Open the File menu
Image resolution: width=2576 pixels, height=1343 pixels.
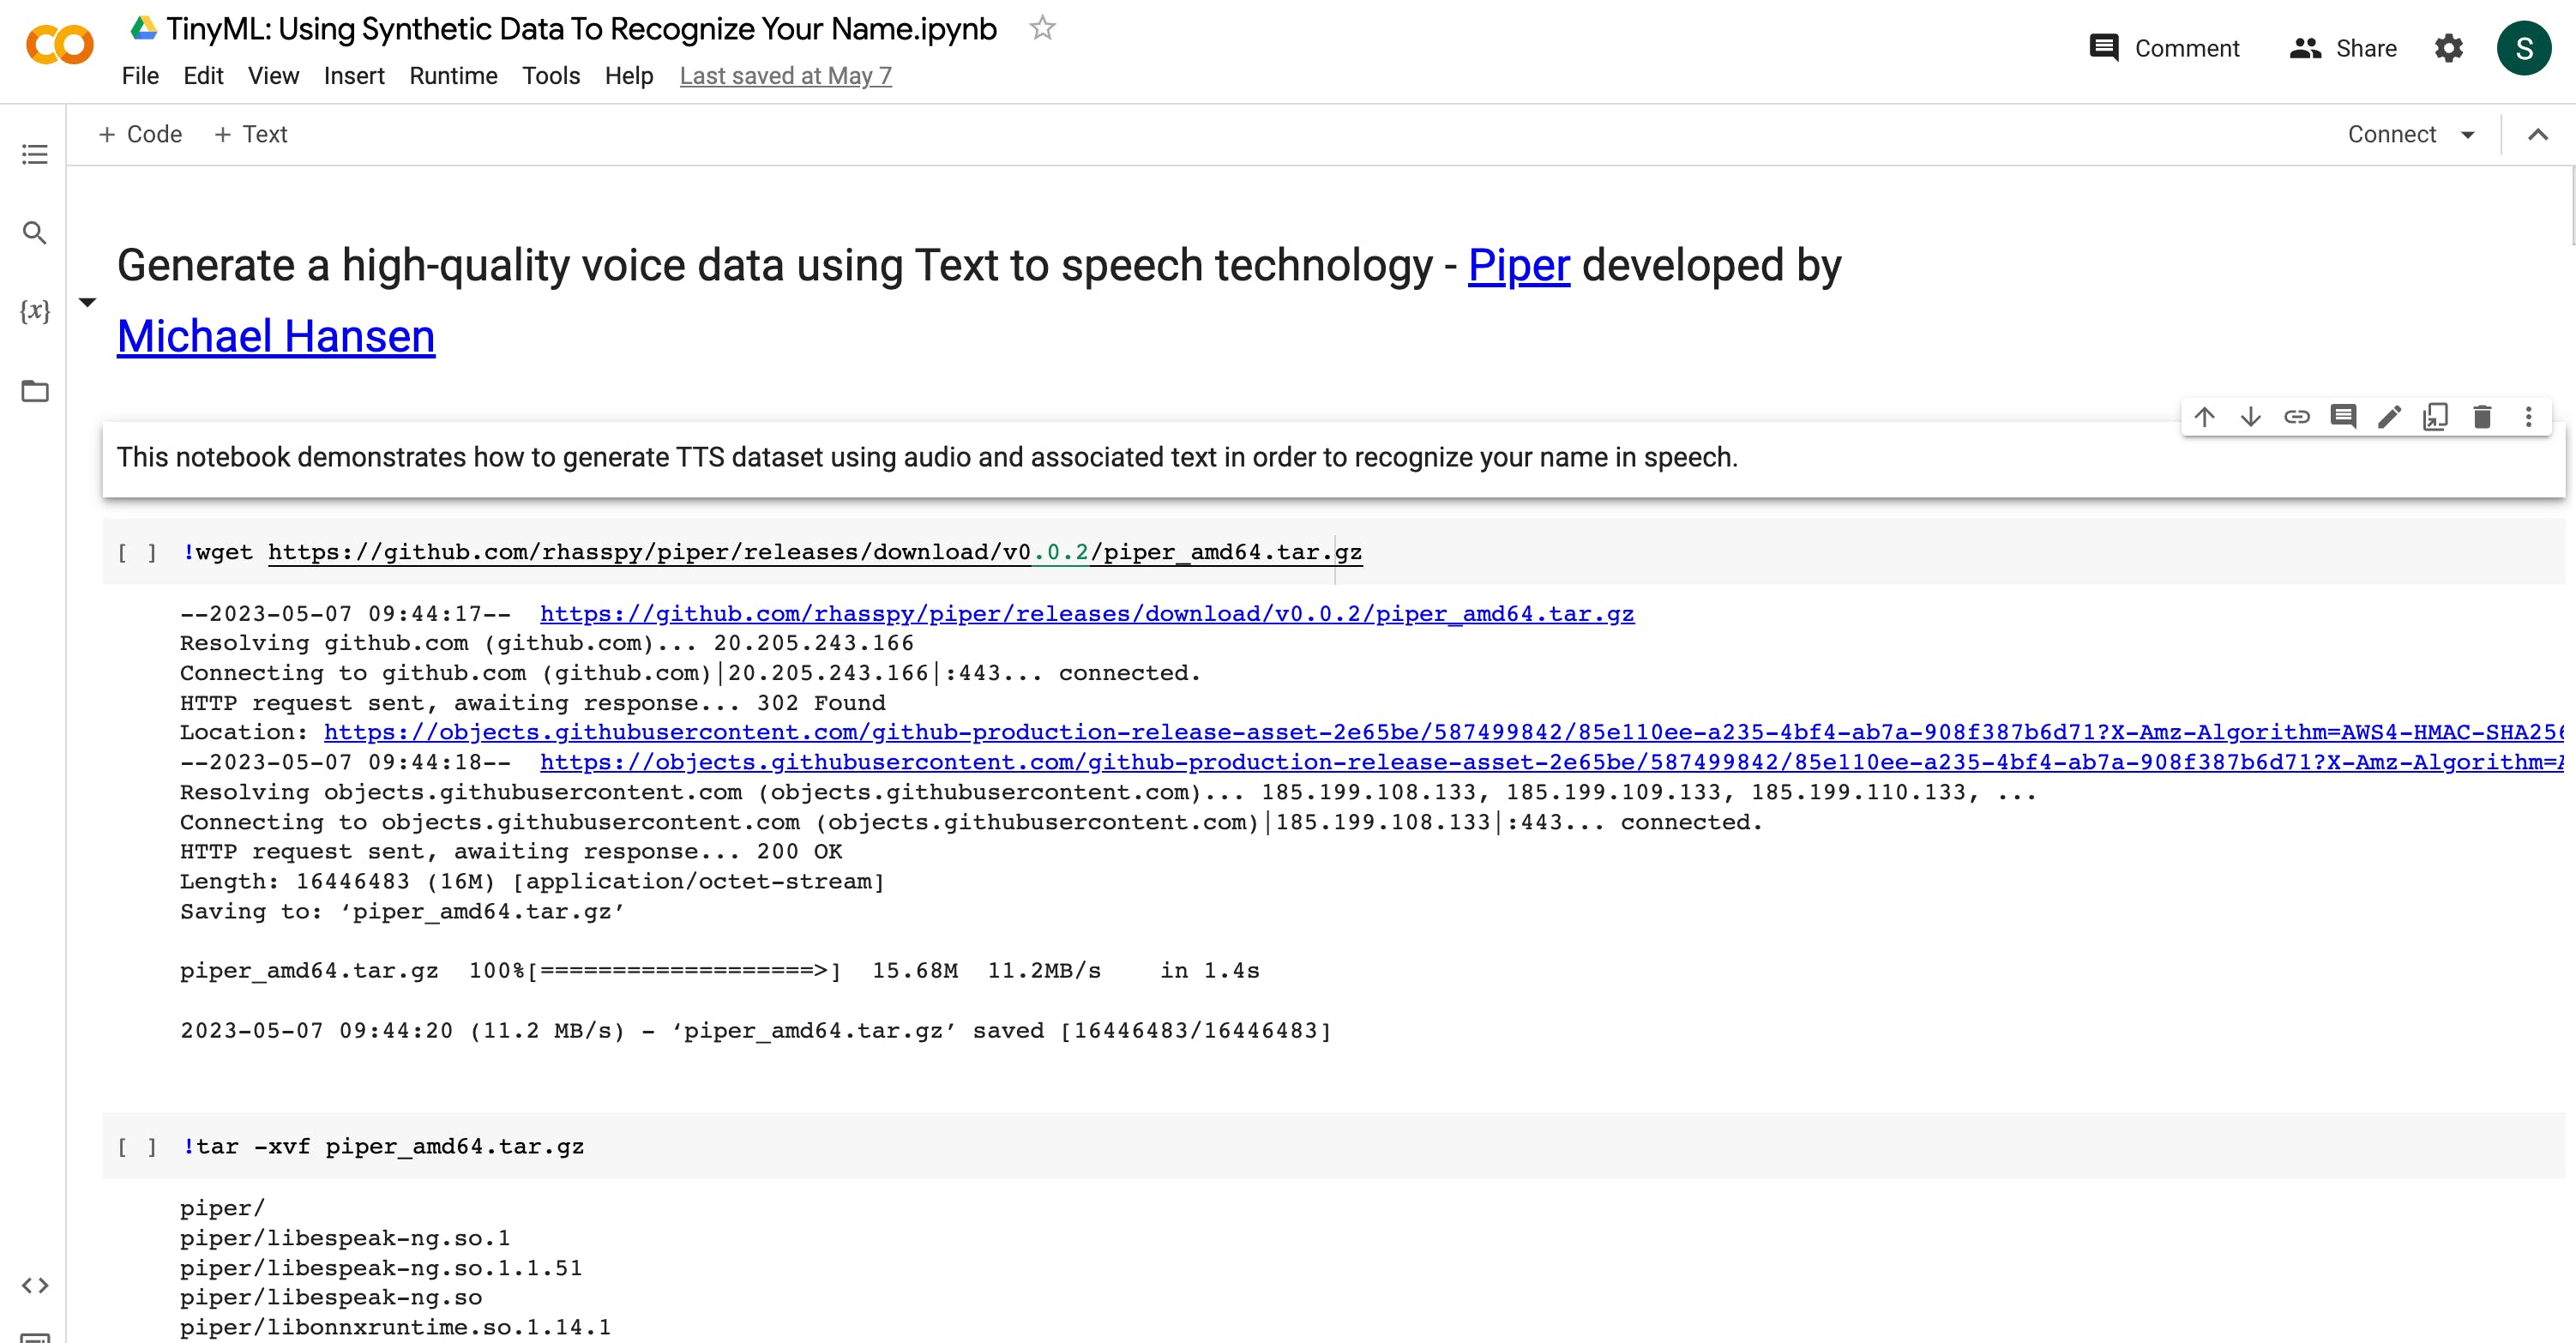(x=140, y=76)
